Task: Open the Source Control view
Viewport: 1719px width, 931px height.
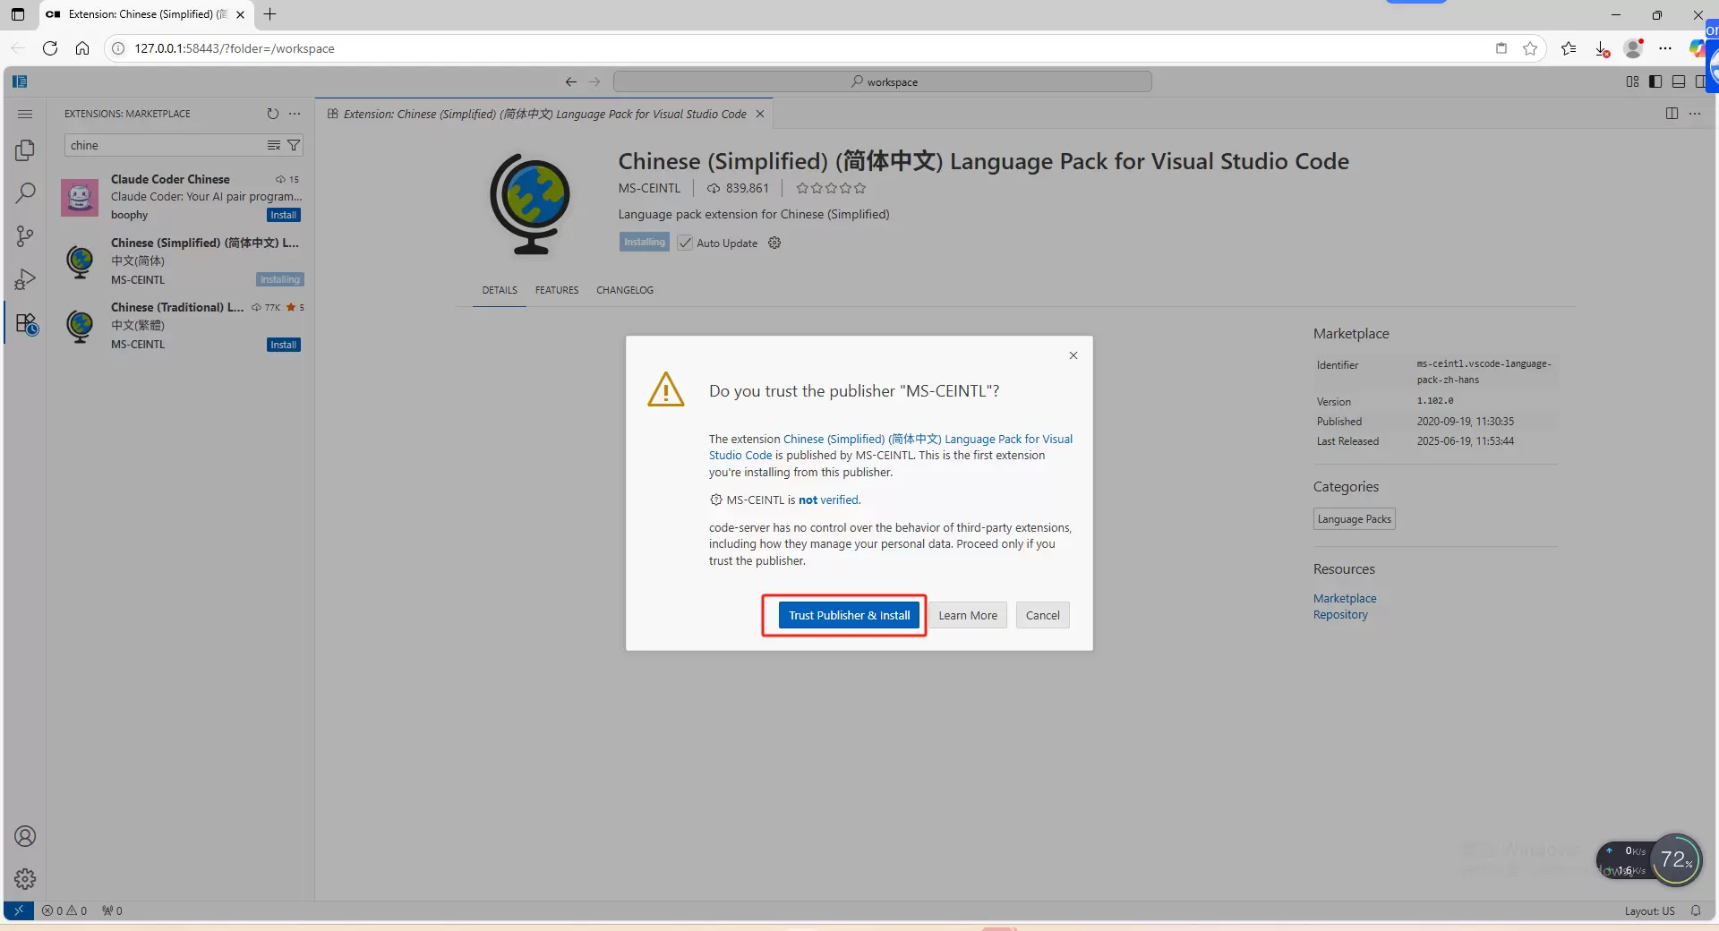Action: [25, 236]
